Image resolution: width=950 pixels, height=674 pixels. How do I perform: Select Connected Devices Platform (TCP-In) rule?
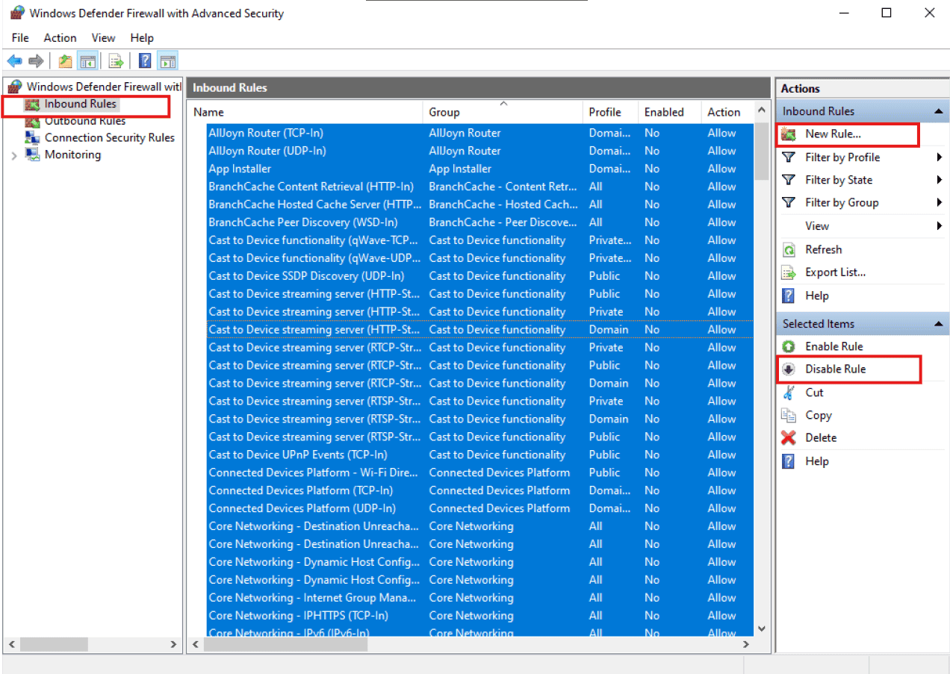click(301, 490)
